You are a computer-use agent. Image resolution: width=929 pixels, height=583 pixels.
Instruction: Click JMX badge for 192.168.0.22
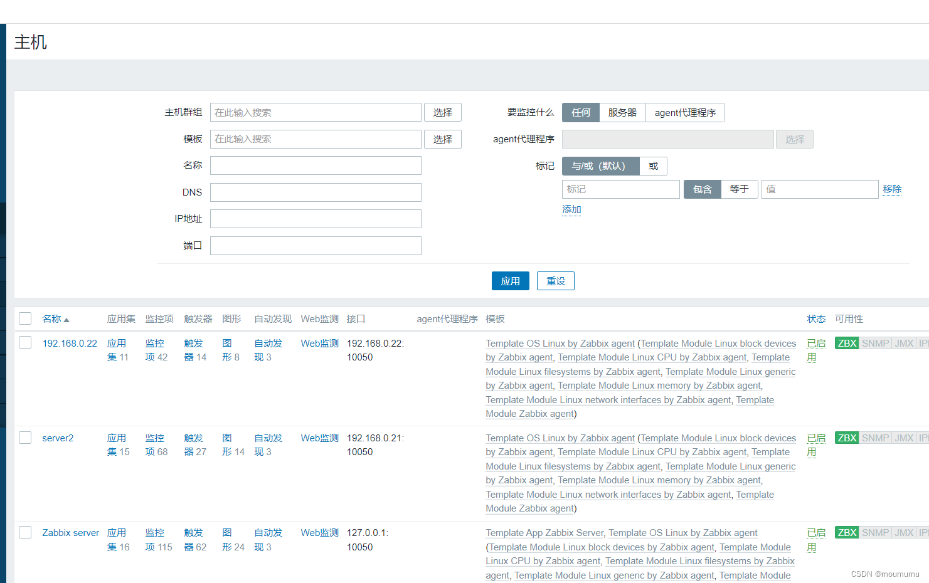(904, 343)
